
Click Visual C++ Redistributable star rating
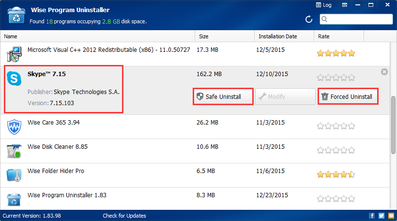pyautogui.click(x=336, y=53)
